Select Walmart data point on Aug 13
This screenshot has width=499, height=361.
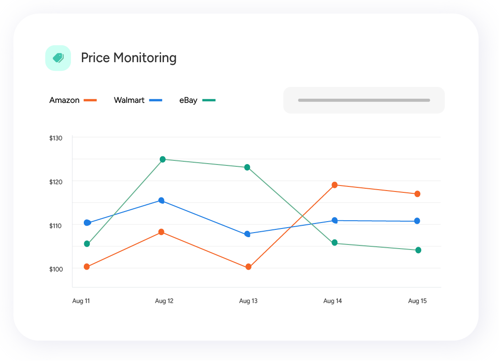[x=247, y=234]
